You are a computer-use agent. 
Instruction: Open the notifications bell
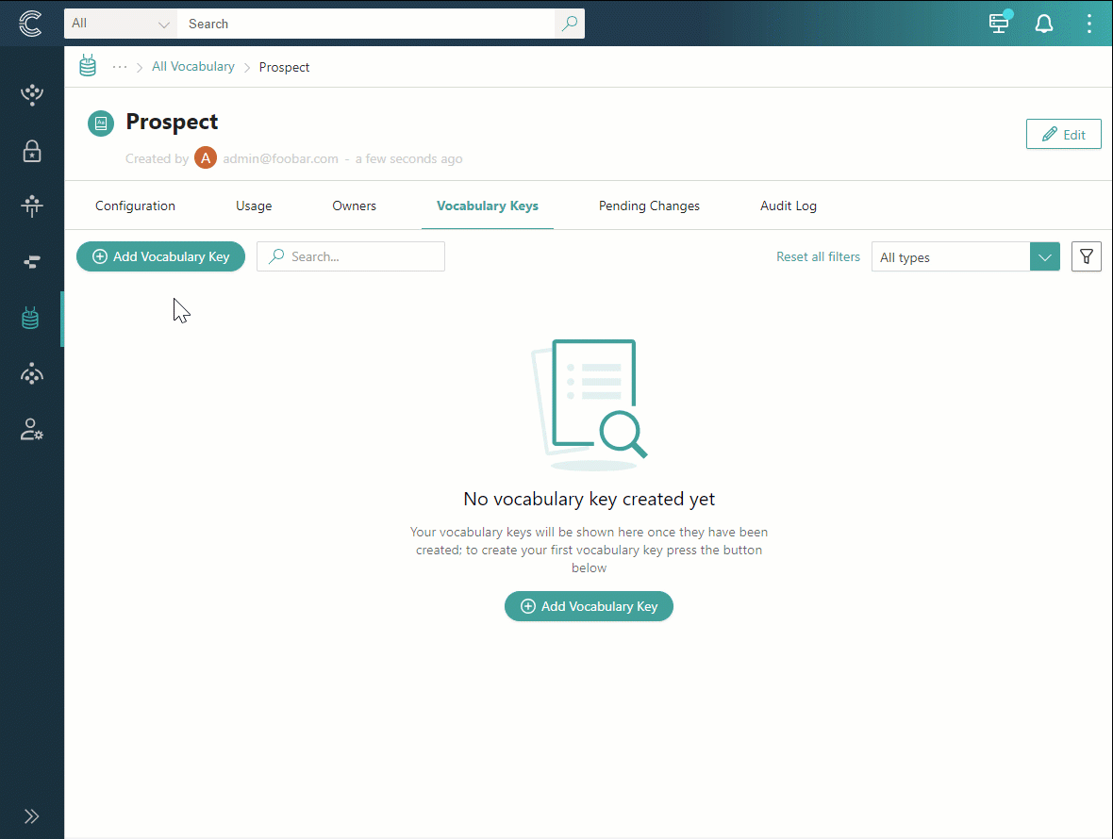[x=1043, y=24]
